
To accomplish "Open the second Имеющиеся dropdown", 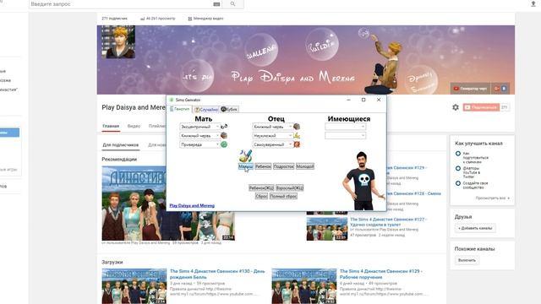I will tap(345, 135).
